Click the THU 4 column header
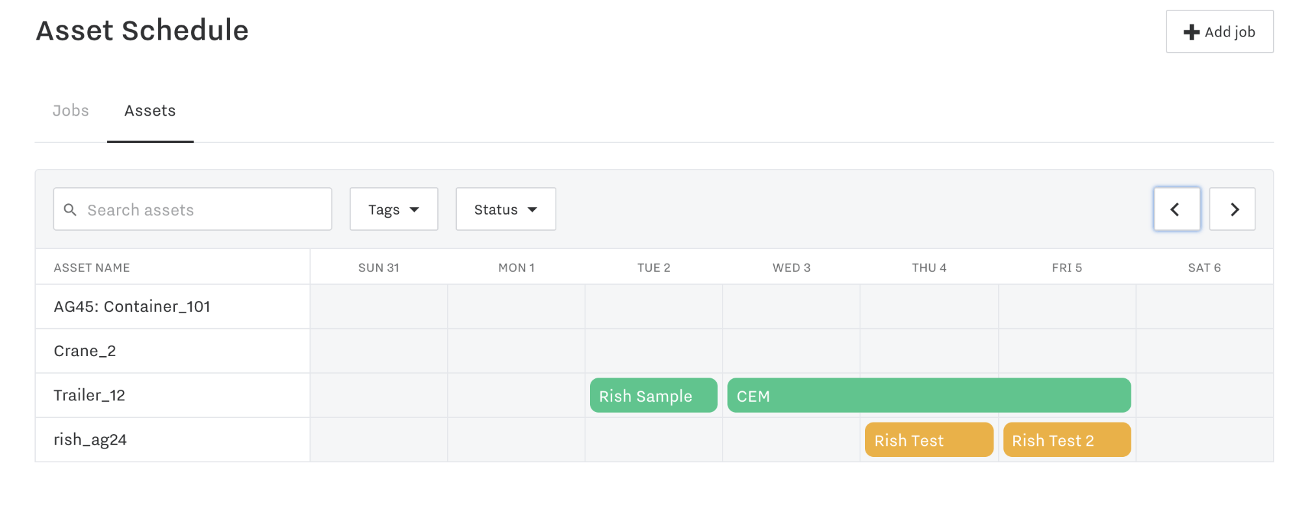Screen dimensions: 1299x531 pyautogui.click(x=929, y=267)
